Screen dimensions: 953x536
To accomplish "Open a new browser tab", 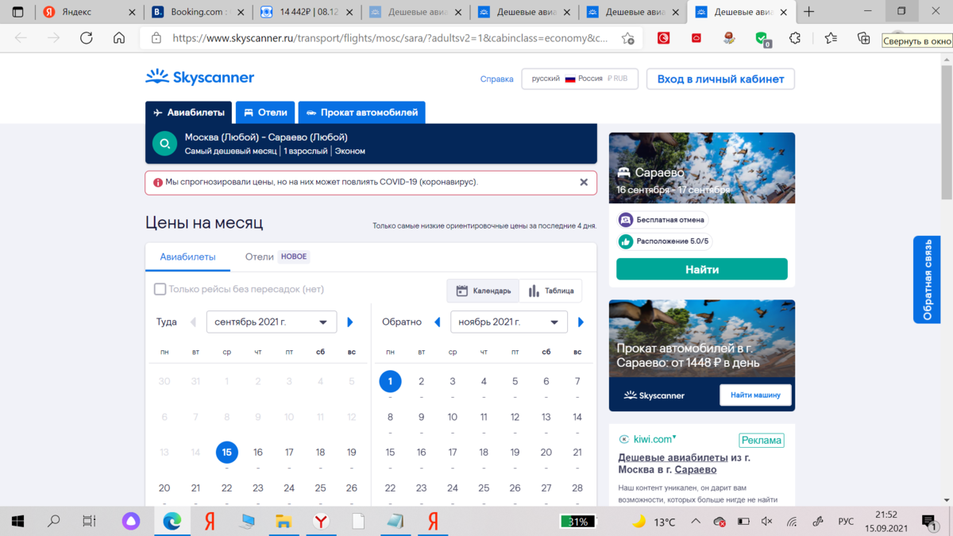I will point(808,12).
